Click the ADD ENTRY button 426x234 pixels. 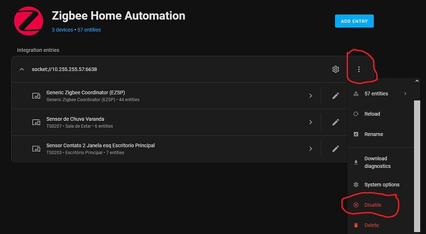pyautogui.click(x=354, y=21)
